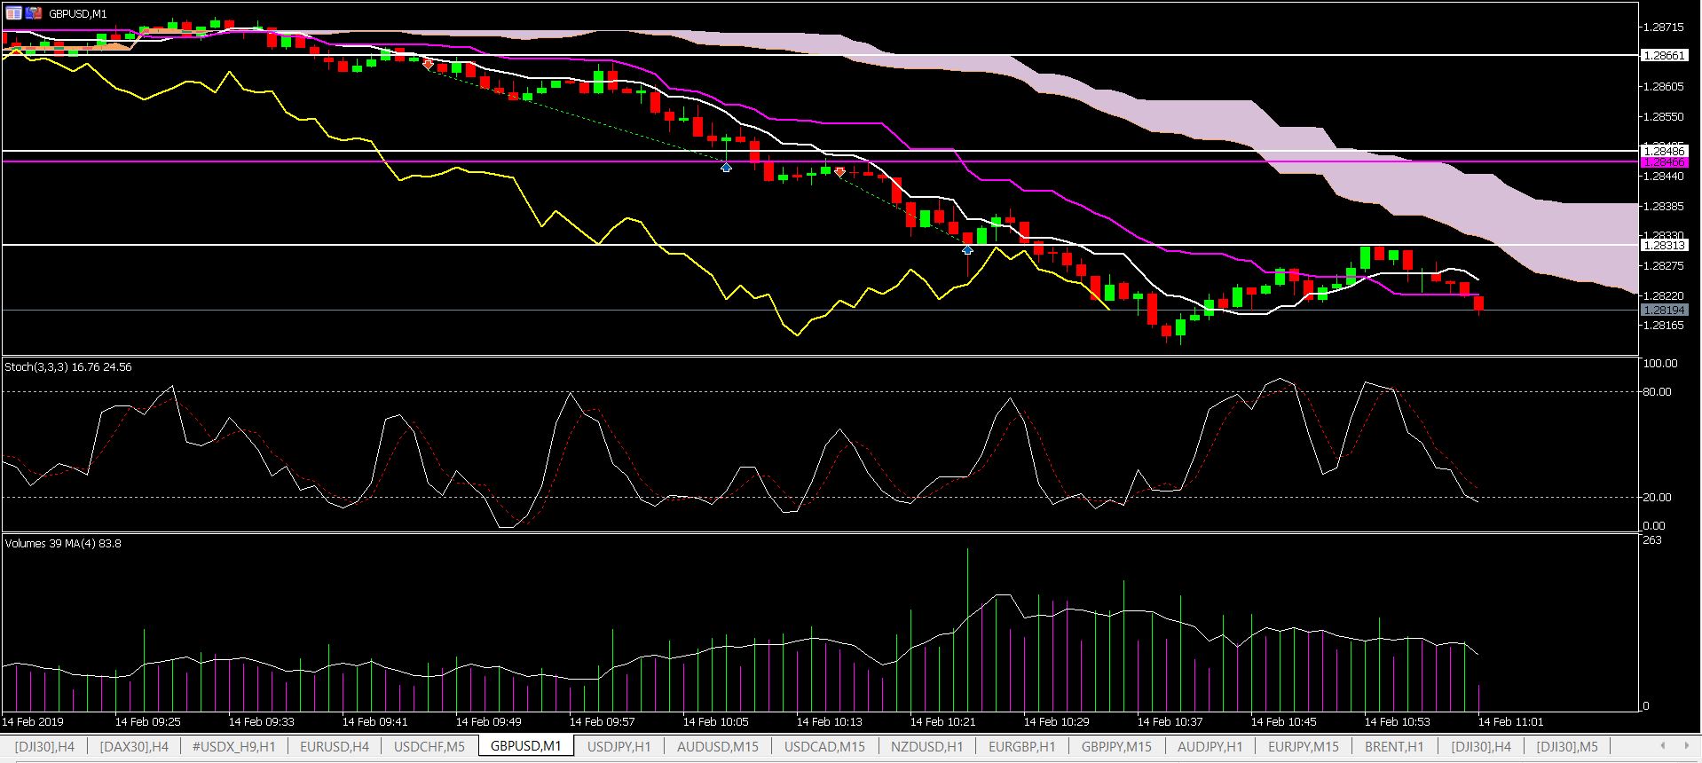Click the 14 Feb 11:01 time label
The width and height of the screenshot is (1702, 763).
click(1511, 722)
